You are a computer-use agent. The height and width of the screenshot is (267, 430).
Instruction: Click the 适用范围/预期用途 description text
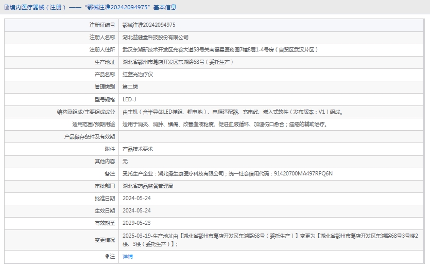225,124
